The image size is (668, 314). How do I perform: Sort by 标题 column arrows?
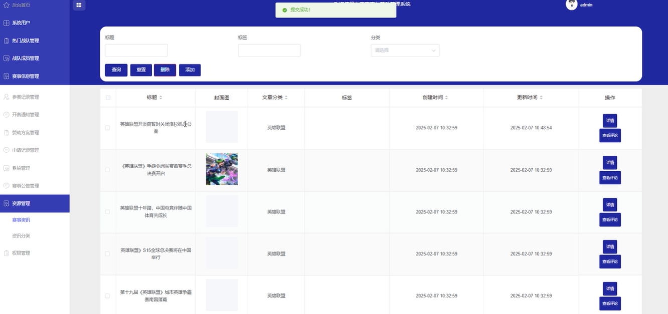tap(160, 98)
